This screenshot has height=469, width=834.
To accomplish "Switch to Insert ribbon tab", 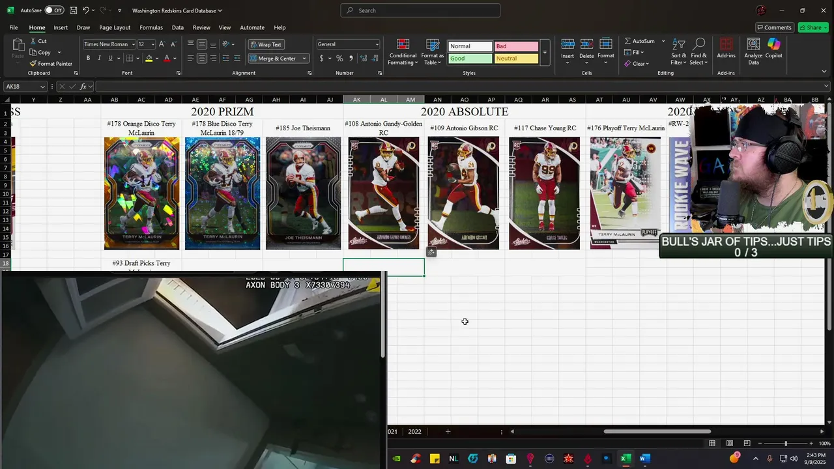I will point(61,27).
